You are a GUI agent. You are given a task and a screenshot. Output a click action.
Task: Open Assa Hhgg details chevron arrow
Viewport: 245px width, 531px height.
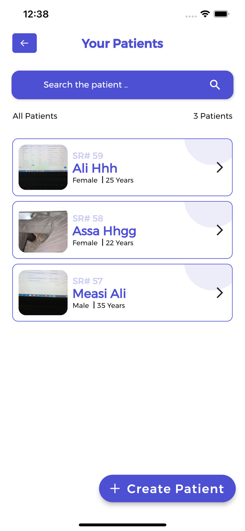220,230
